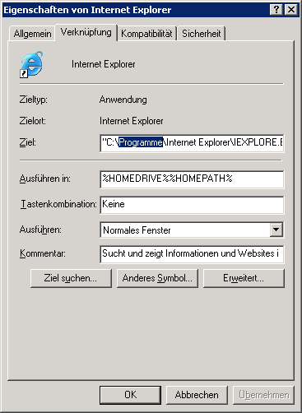Expand the Normales Fenster dropdown arrow

[x=276, y=230]
